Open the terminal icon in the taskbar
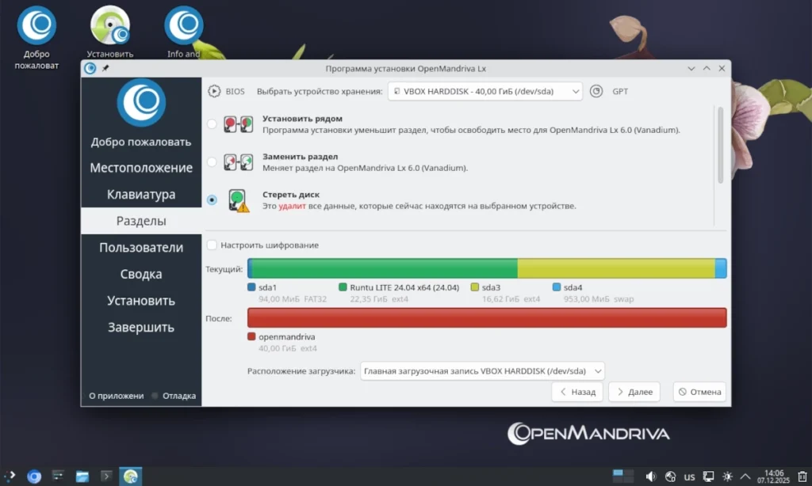This screenshot has height=486, width=812. coord(106,477)
